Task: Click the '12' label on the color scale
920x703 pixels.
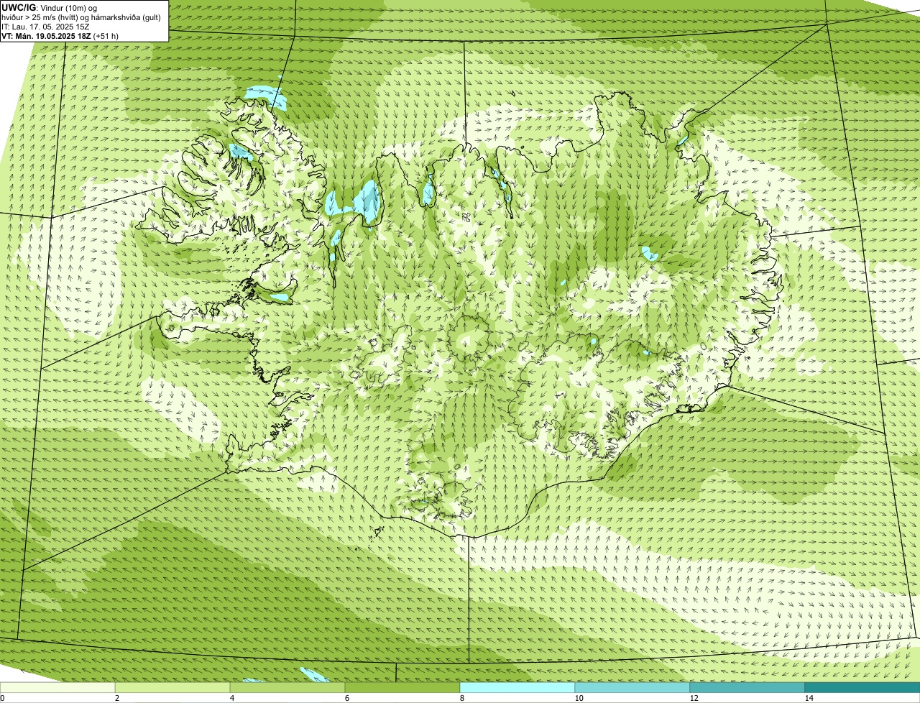Action: pyautogui.click(x=694, y=698)
